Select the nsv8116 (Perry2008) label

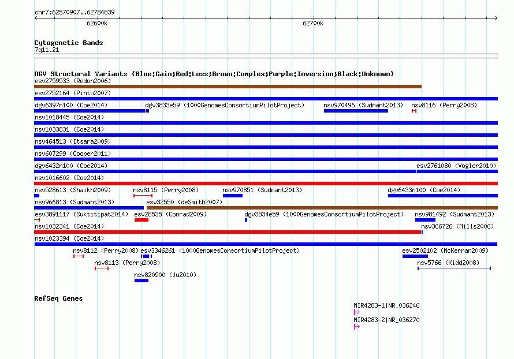pyautogui.click(x=444, y=105)
